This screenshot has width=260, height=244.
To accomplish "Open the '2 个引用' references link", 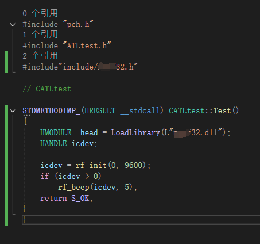I will click(x=40, y=56).
